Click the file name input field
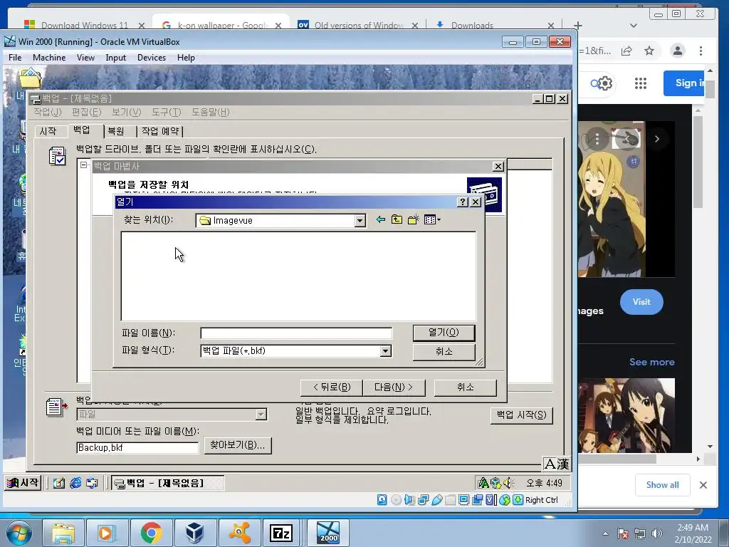This screenshot has width=729, height=547. [x=296, y=333]
